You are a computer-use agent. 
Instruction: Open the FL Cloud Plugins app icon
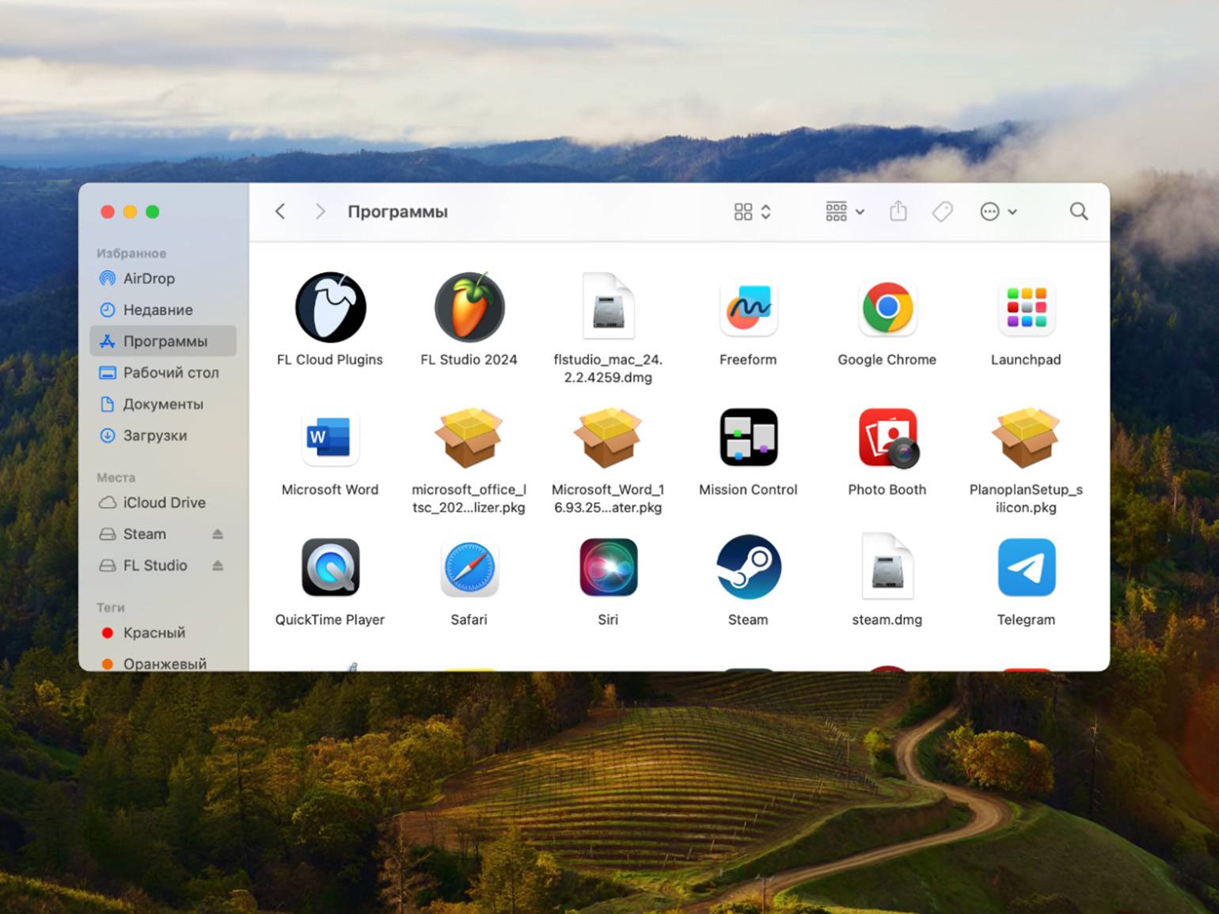point(330,307)
